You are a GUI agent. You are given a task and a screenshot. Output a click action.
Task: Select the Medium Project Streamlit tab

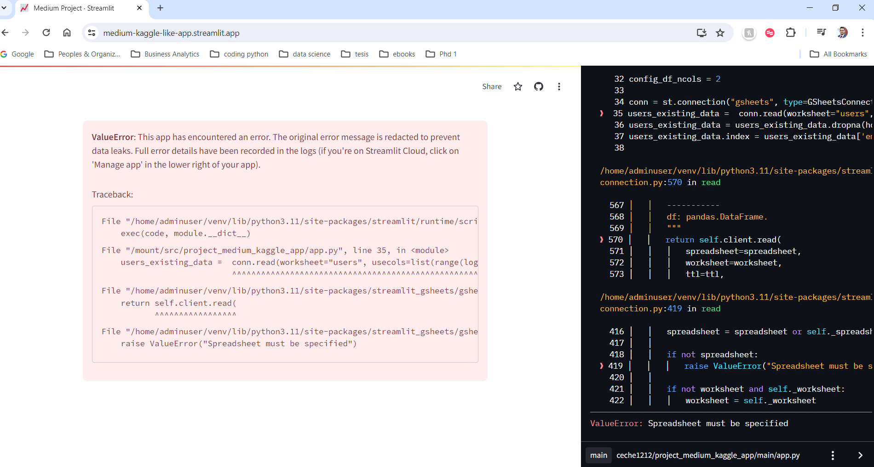[74, 8]
